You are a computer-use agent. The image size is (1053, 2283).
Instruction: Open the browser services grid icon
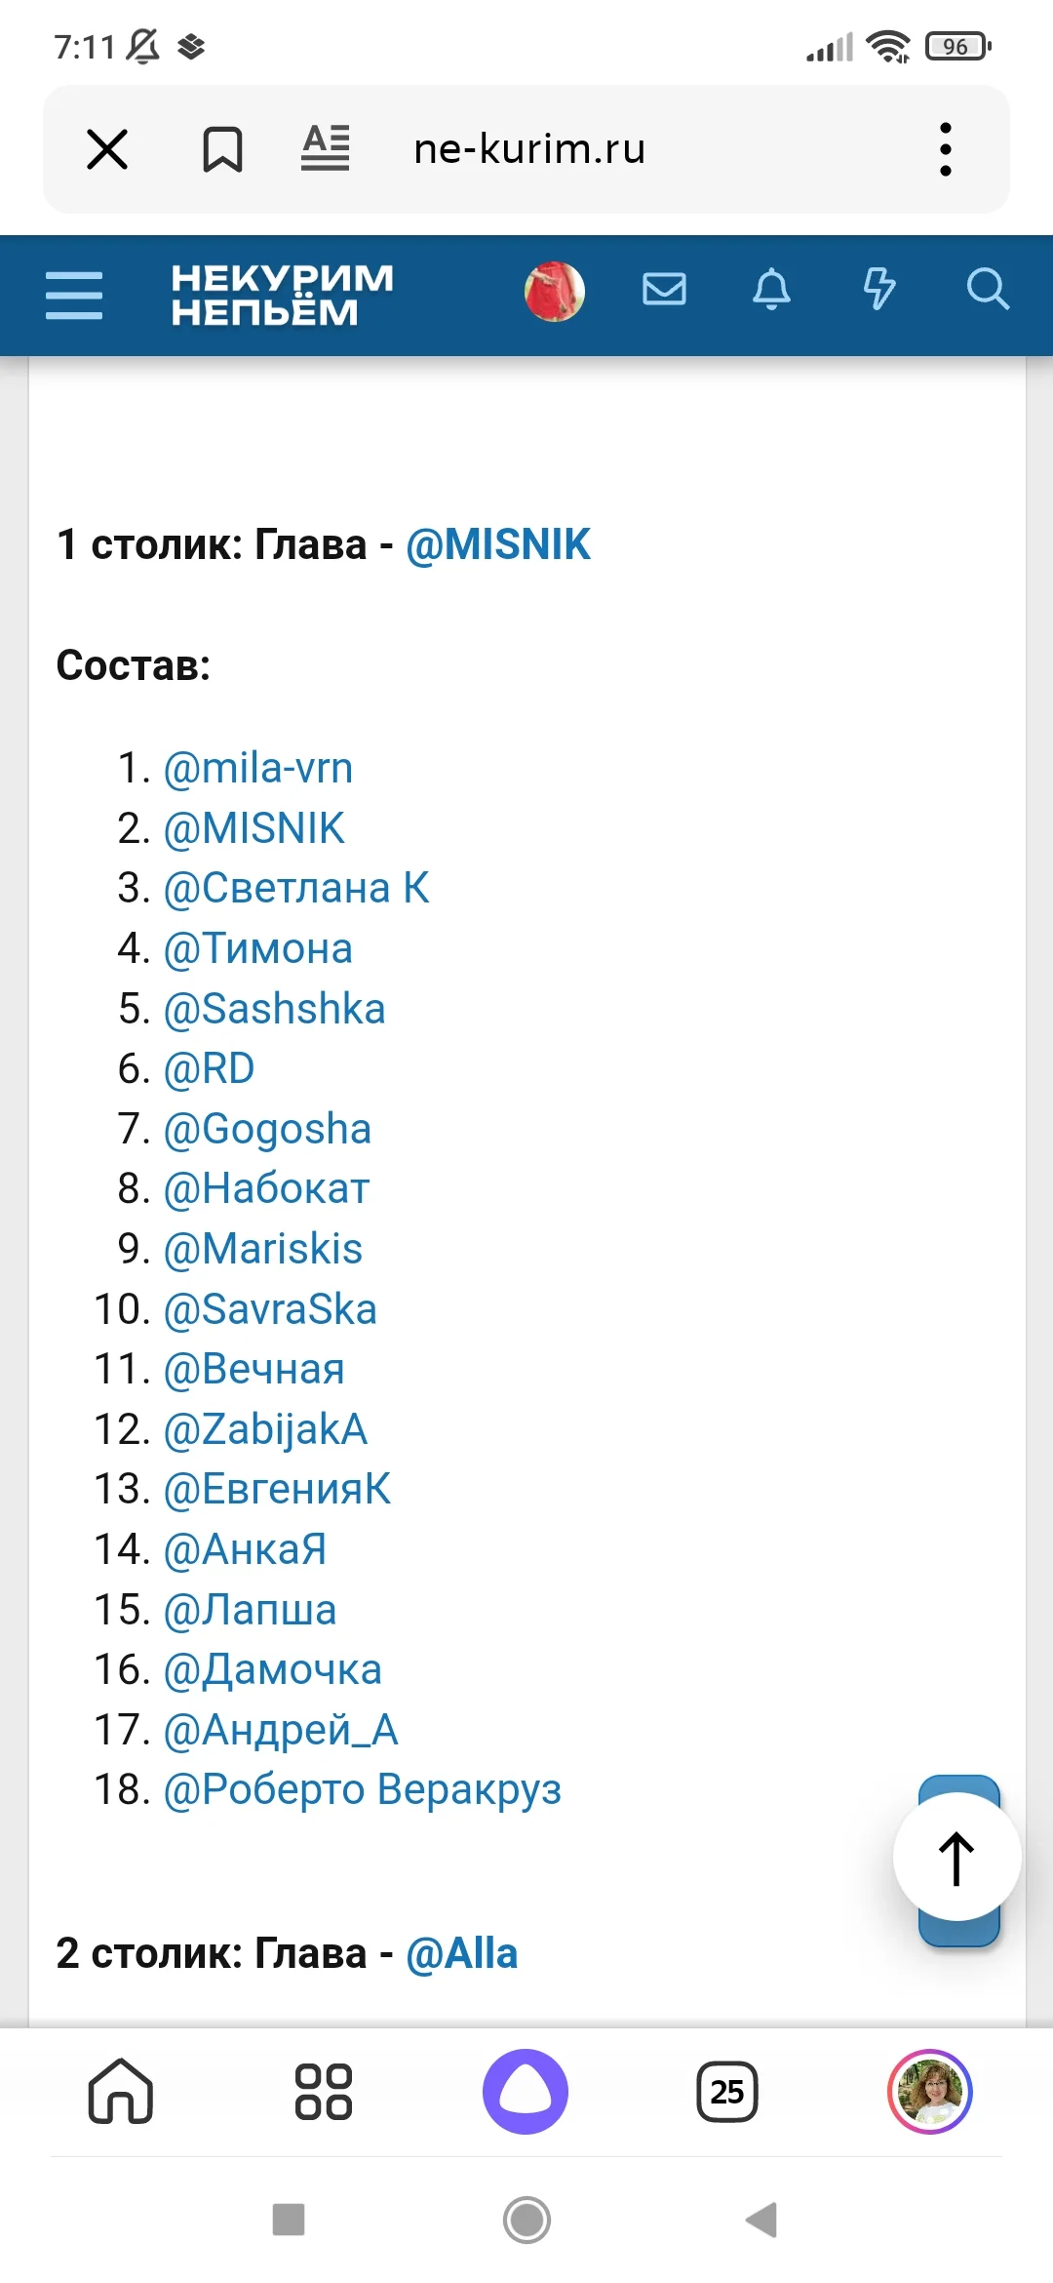324,2092
